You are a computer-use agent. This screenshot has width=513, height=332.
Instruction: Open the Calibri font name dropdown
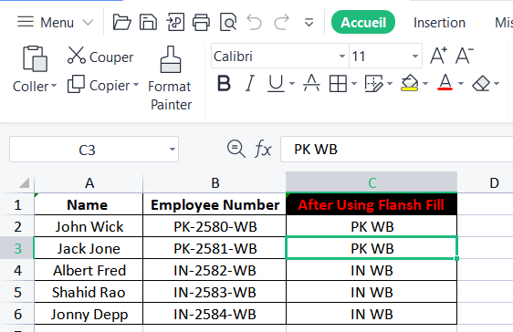(342, 57)
